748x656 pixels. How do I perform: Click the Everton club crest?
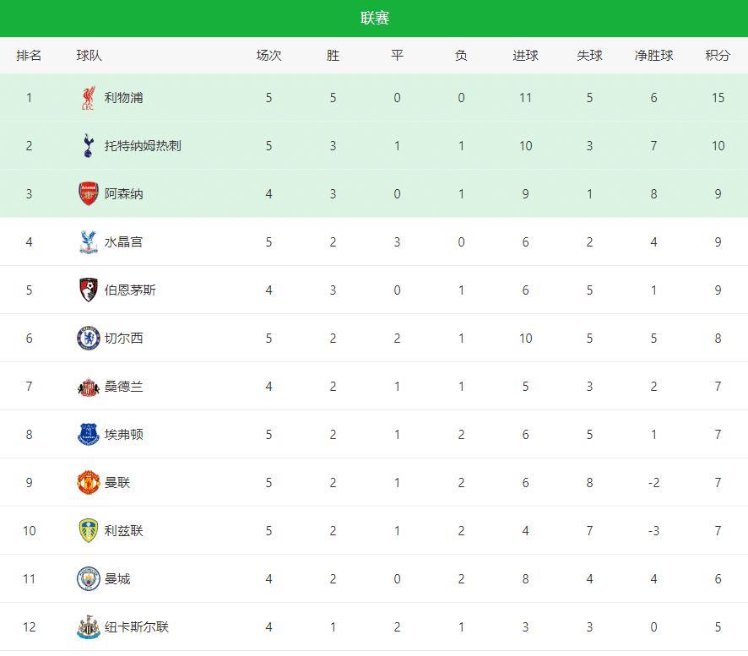88,435
